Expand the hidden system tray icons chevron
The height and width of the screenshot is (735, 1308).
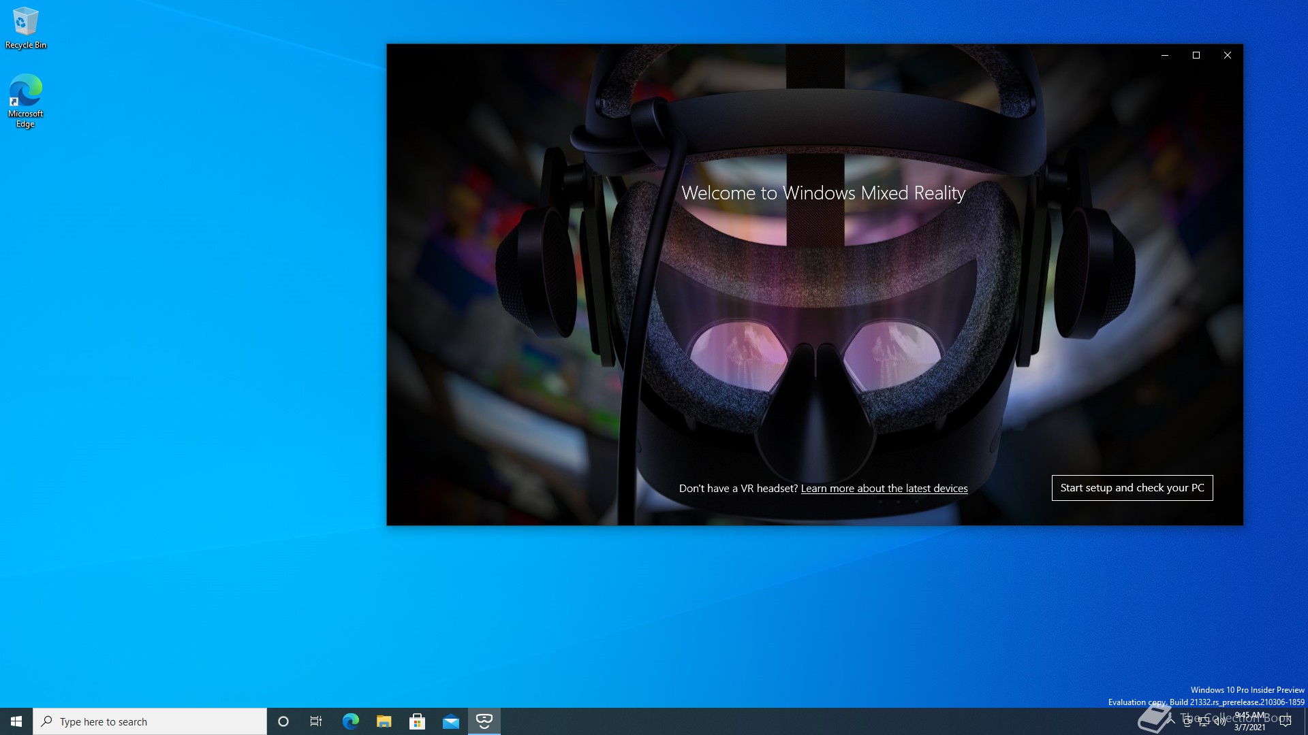(x=1171, y=721)
